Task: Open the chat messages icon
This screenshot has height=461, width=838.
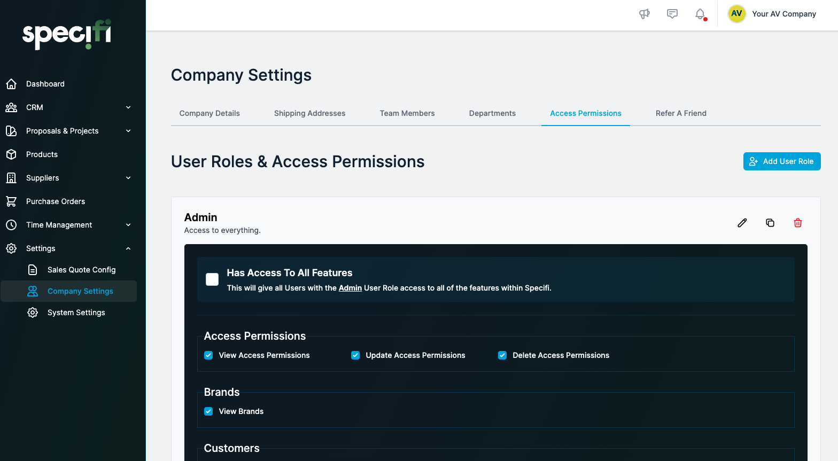Action: 672,14
